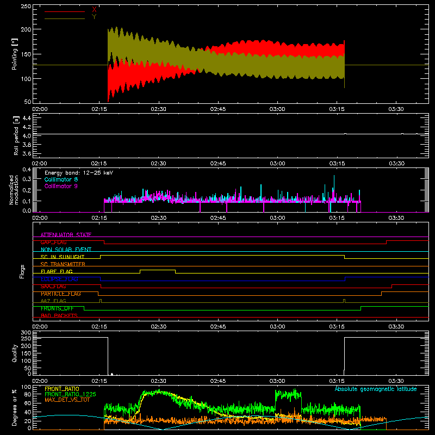Click the 150 tick on the Quality axis
Viewport: 435px width, 435px height.
tap(26, 353)
